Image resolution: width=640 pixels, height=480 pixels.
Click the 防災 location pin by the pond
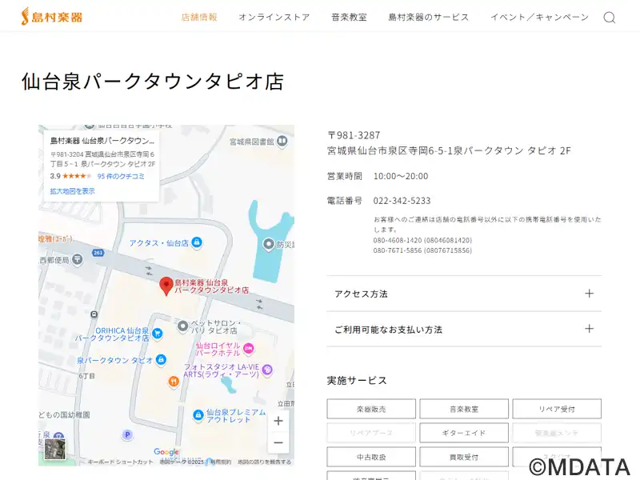[x=268, y=244]
